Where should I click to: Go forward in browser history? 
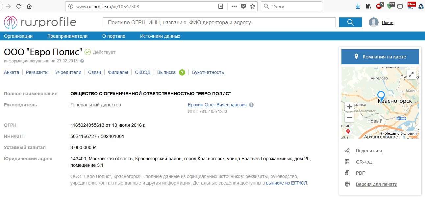coord(8,6)
